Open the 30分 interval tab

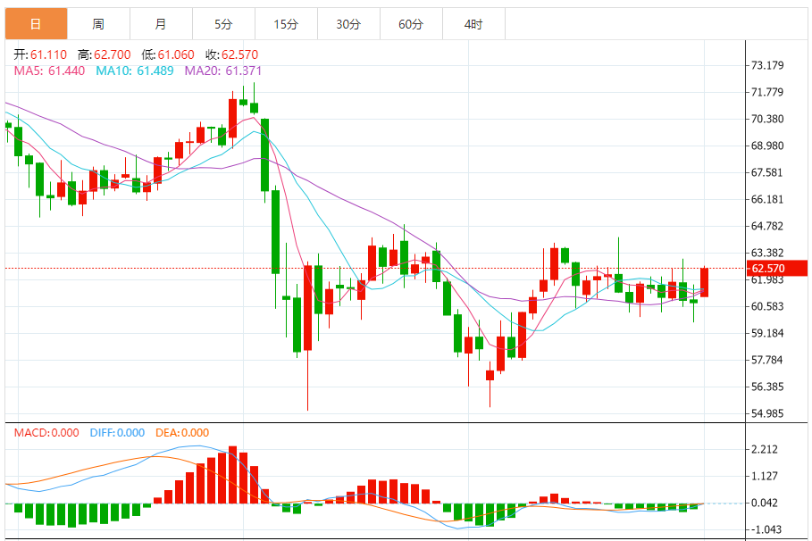click(348, 24)
